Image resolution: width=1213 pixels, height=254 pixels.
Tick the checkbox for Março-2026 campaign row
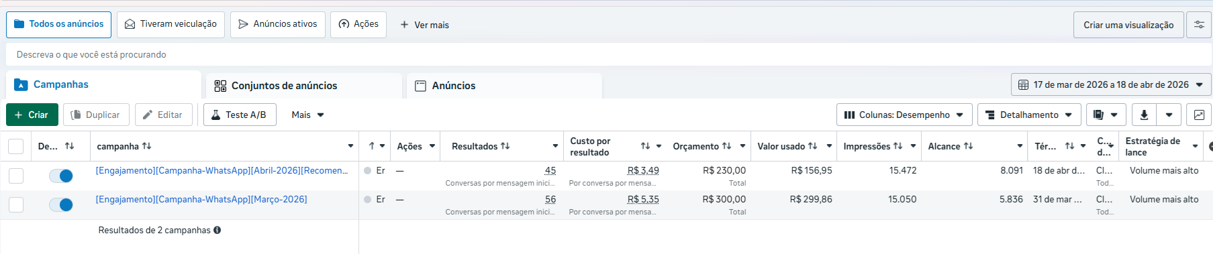[16, 204]
